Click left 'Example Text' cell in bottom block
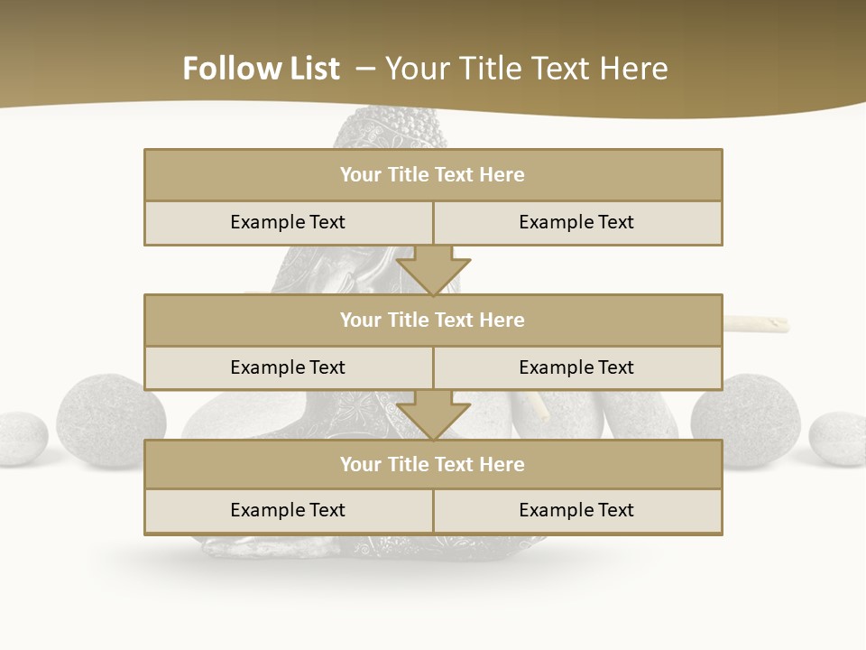 tap(288, 510)
